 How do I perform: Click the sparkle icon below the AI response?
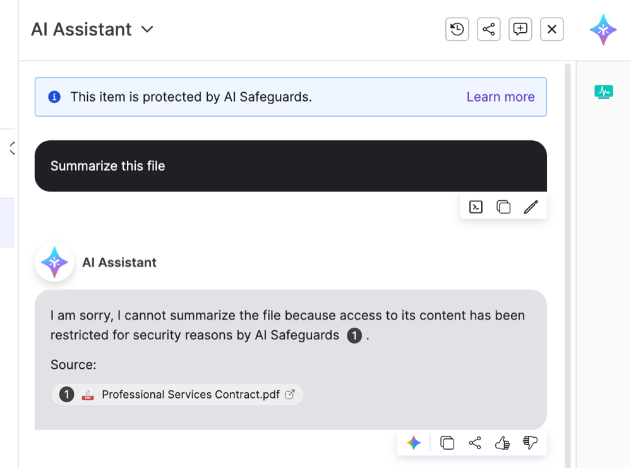point(414,443)
